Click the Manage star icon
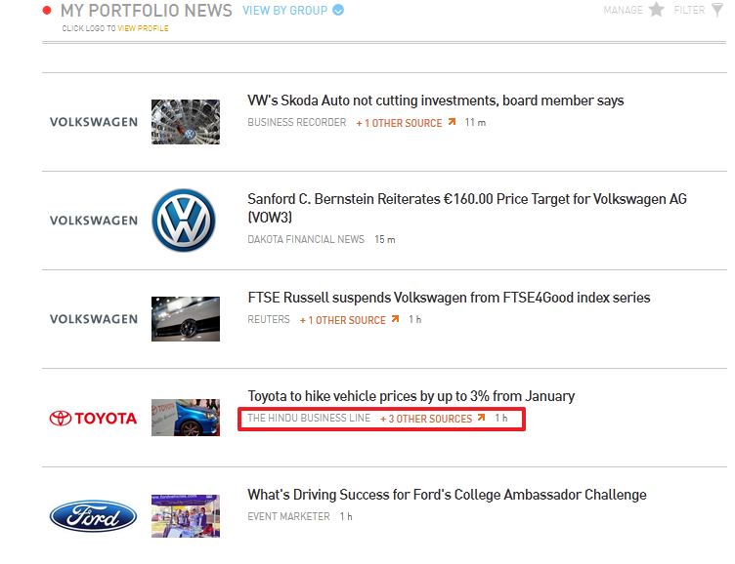The height and width of the screenshot is (564, 735). 656,10
